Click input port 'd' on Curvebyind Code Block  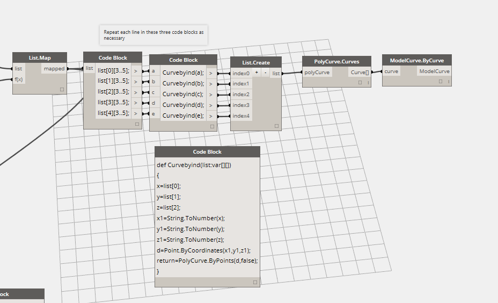coord(153,103)
